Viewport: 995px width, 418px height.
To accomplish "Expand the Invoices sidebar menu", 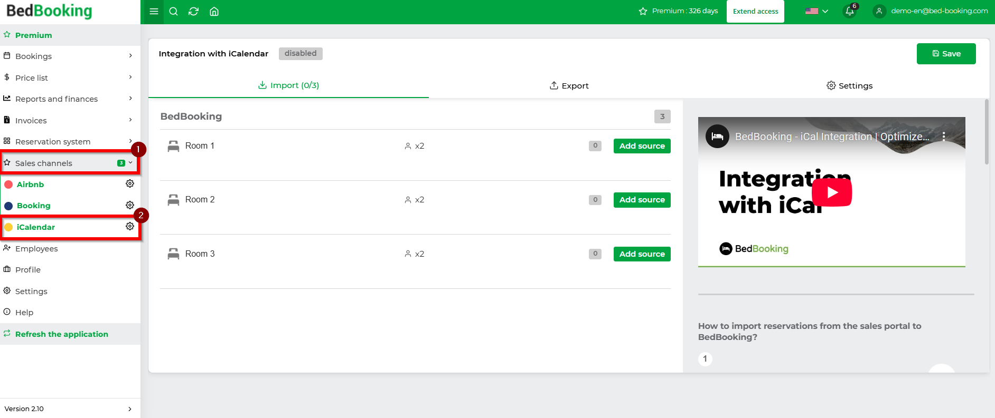I will click(70, 120).
